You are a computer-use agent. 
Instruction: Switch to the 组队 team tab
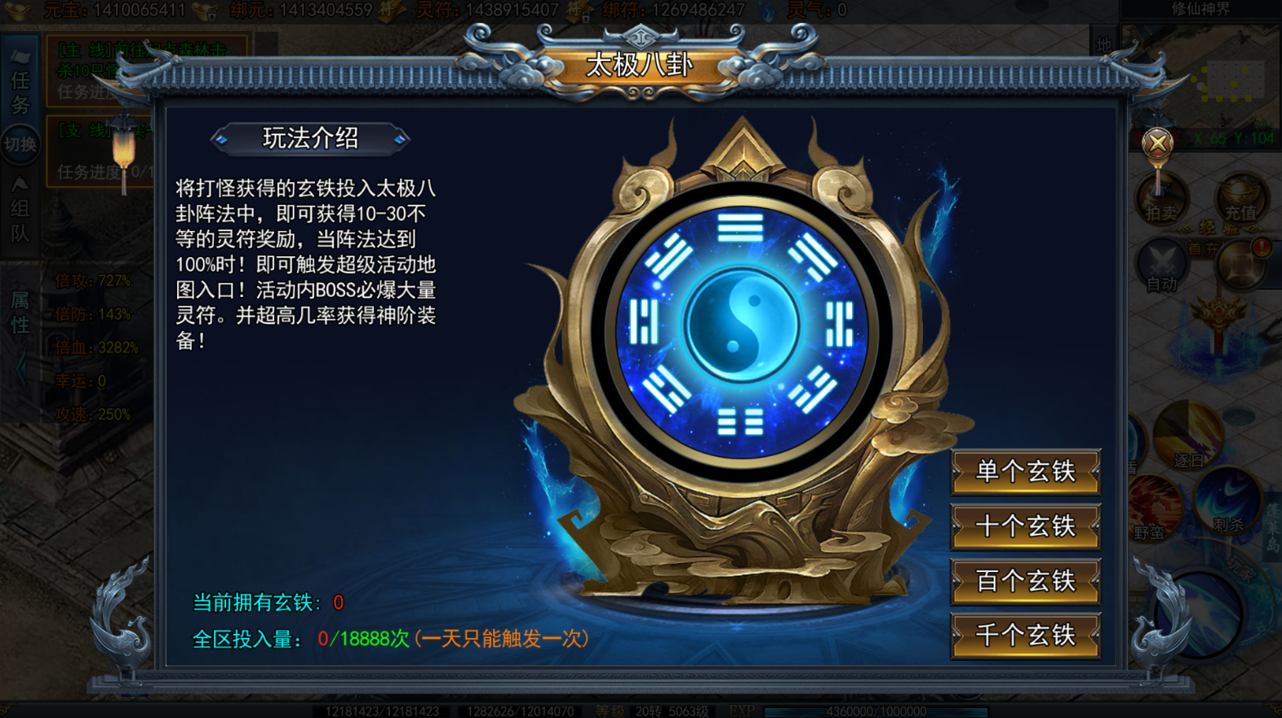[20, 211]
